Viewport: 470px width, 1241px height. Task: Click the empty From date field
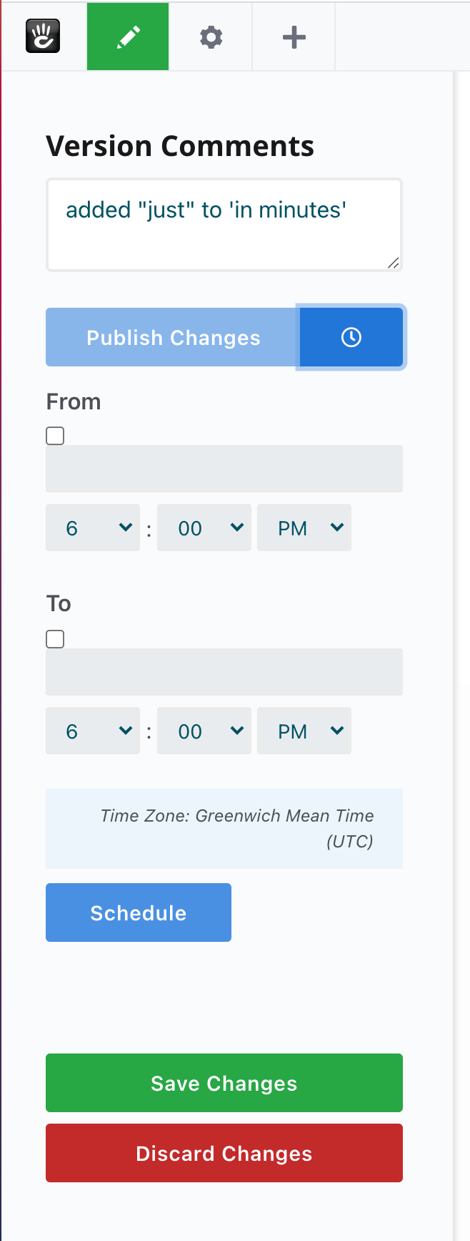click(224, 469)
